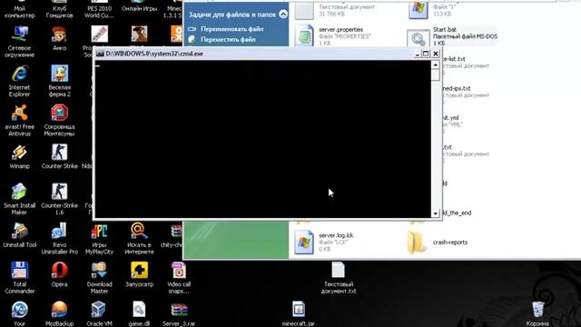The width and height of the screenshot is (581, 327).
Task: Select the Анко desktop icon
Action: pos(59,35)
